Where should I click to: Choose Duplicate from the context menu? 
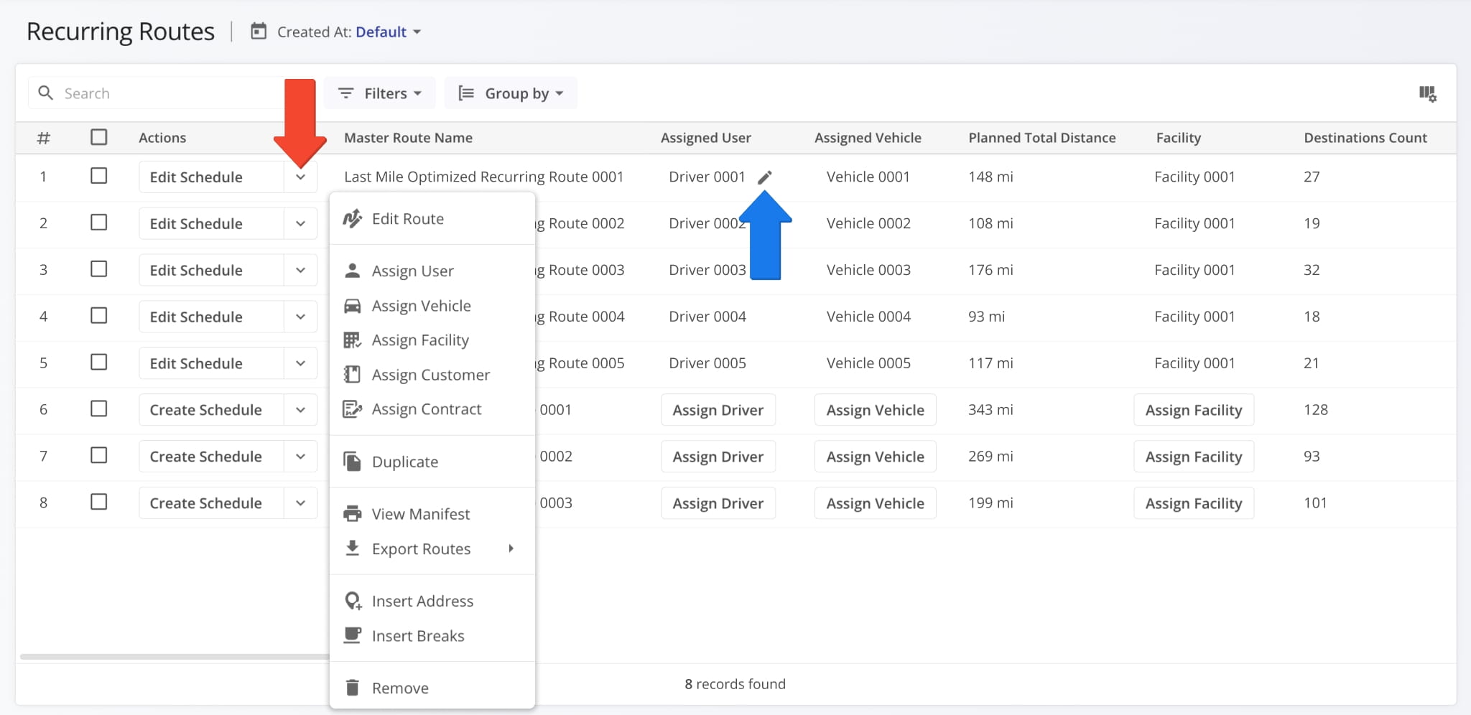(405, 462)
